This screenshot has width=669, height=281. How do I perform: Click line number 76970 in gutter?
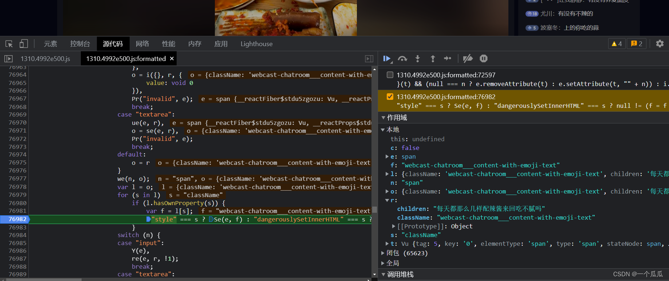click(17, 123)
